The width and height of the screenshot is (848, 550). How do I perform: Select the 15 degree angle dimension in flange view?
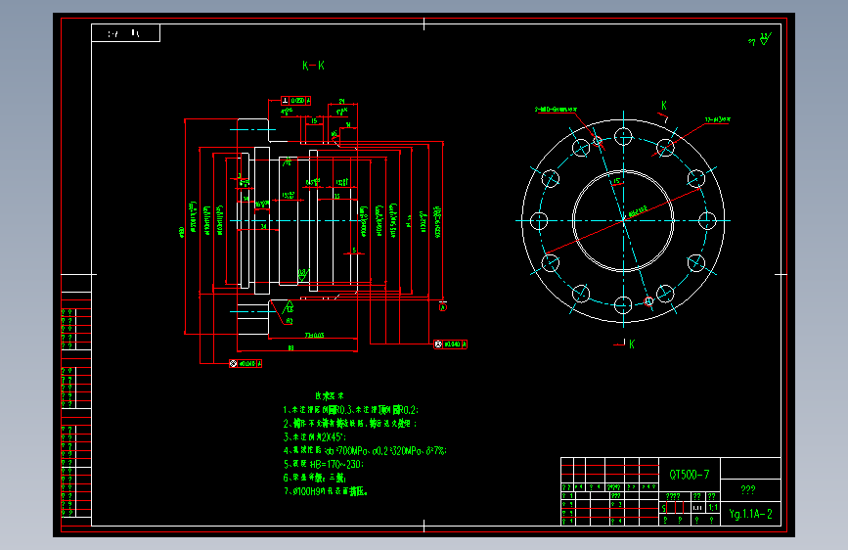[616, 181]
